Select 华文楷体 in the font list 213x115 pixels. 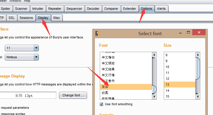coord(126,57)
